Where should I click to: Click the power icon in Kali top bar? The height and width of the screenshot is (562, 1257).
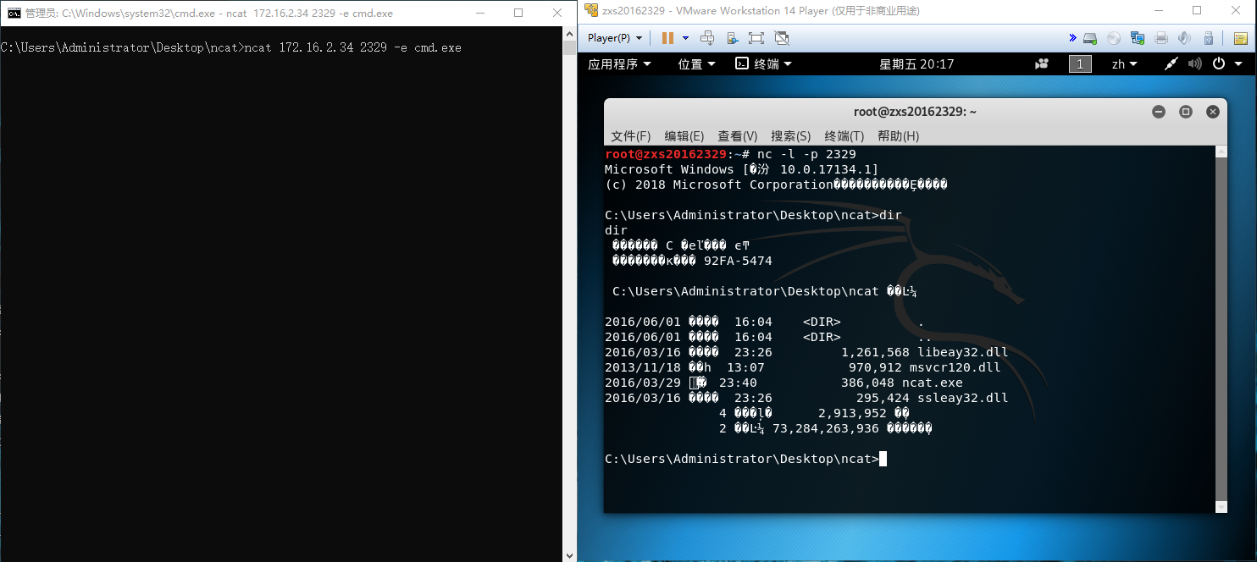pyautogui.click(x=1219, y=64)
